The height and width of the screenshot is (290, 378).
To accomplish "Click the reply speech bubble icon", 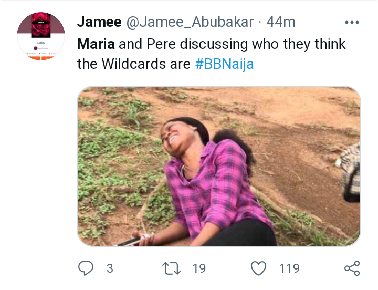I will coord(86,268).
